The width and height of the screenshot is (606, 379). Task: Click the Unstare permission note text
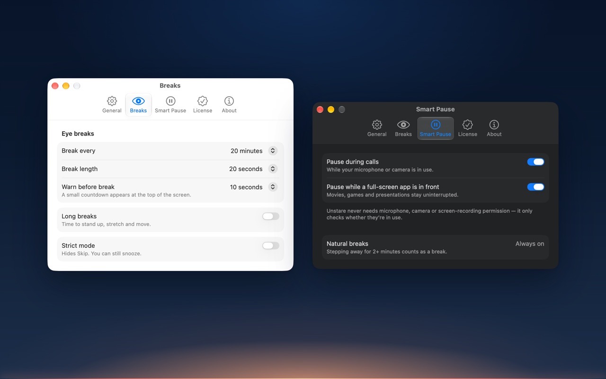pos(429,214)
